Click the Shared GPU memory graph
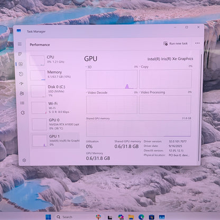Image resolution: width=220 pixels, height=220 pixels. (x=139, y=129)
